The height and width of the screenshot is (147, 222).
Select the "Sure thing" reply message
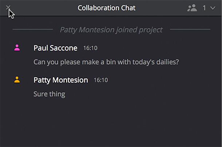(49, 94)
